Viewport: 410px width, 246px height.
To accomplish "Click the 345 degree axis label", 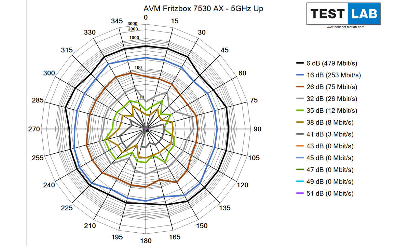I will [117, 21].
